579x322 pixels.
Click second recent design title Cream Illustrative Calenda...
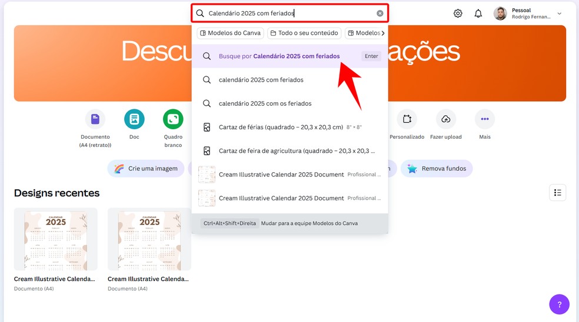(148, 279)
